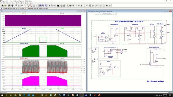This screenshot has width=173, height=97.
Task: Select the Text 'Aa' tool
Action: click(107, 6)
